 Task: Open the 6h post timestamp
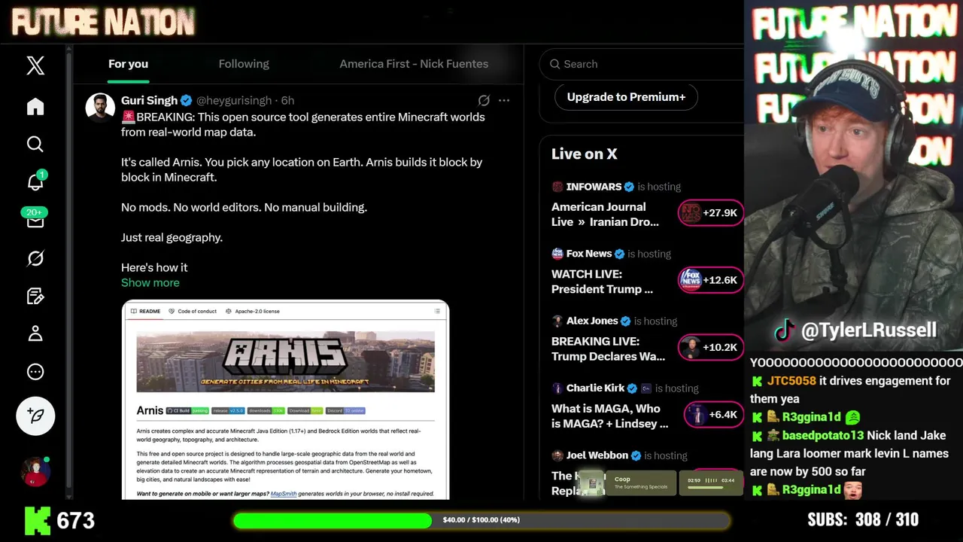pyautogui.click(x=287, y=100)
